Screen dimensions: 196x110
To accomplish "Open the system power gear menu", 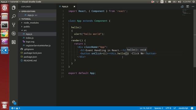I will tap(194, 2).
